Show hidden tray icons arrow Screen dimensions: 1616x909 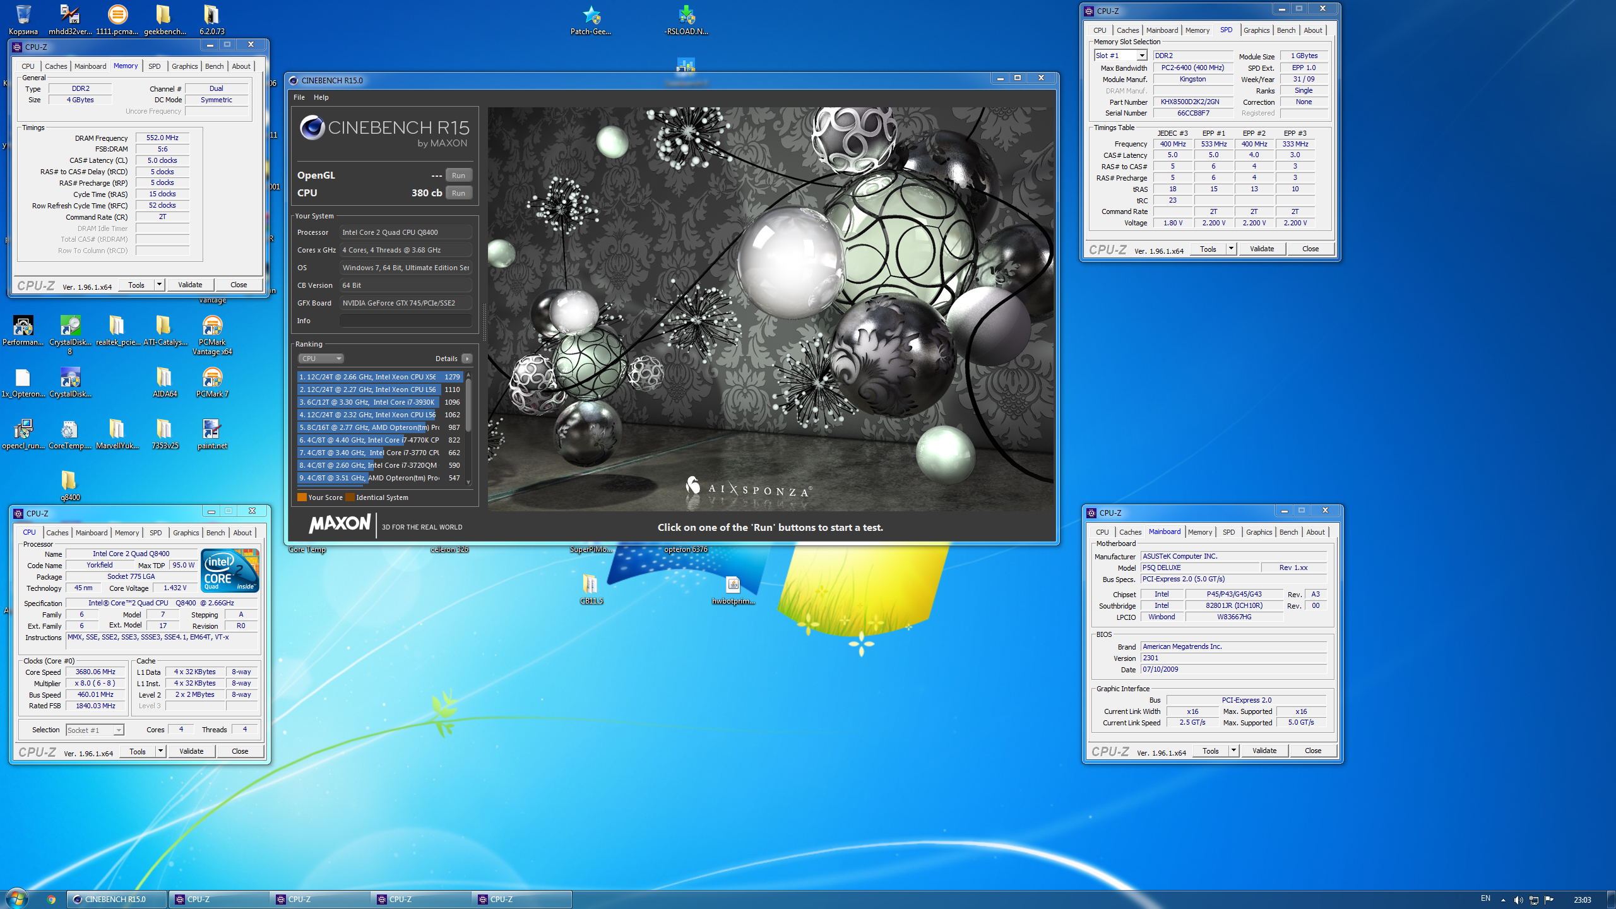click(1503, 900)
